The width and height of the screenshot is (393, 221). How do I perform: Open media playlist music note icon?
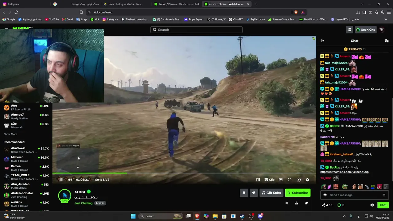pyautogui.click(x=358, y=12)
